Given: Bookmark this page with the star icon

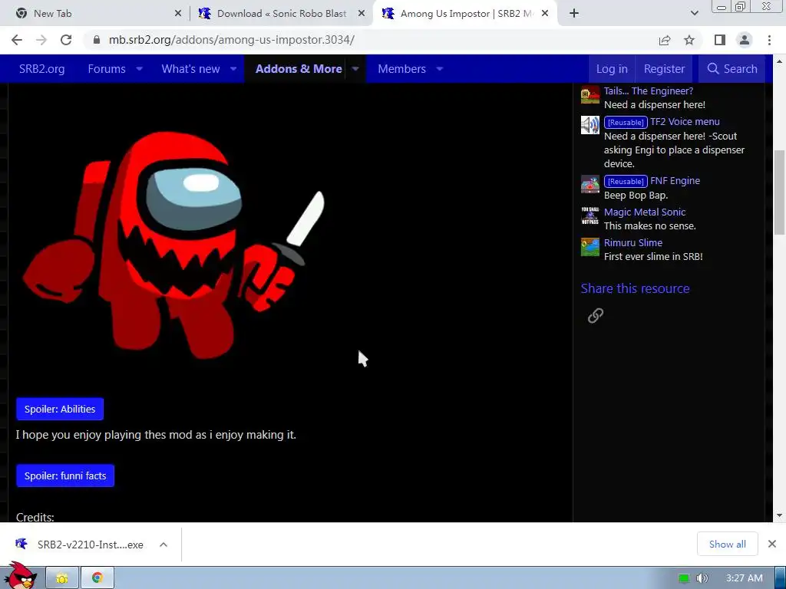Looking at the screenshot, I should pos(689,40).
